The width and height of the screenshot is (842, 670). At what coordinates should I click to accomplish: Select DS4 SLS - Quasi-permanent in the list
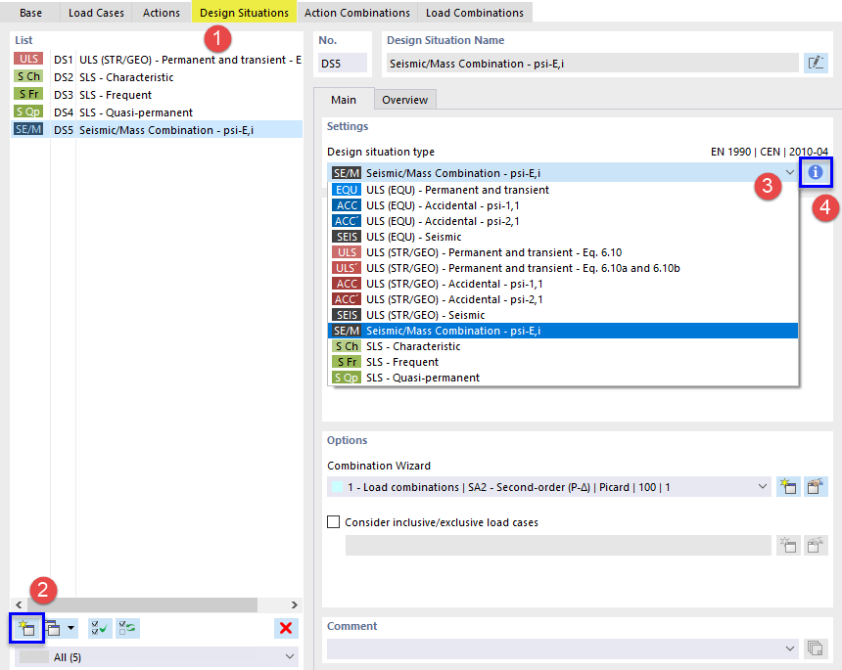pos(157,112)
